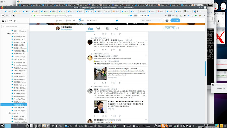Switch to the first Twitter tab
The width and height of the screenshot is (227, 128).
coord(8,11)
